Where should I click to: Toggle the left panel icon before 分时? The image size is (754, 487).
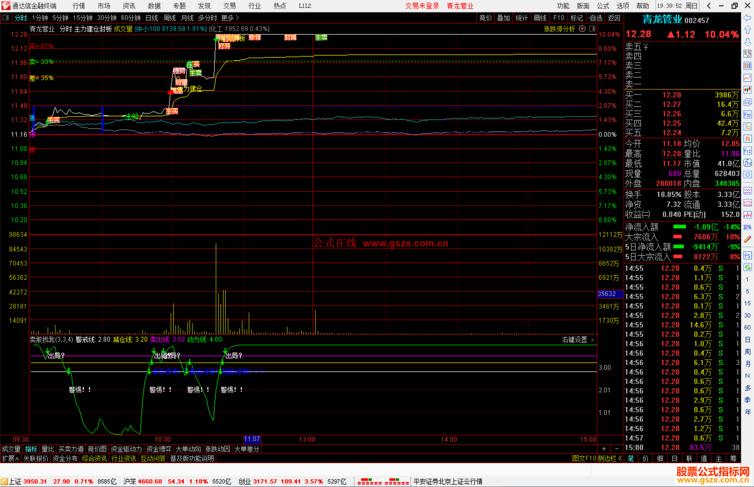click(x=6, y=18)
